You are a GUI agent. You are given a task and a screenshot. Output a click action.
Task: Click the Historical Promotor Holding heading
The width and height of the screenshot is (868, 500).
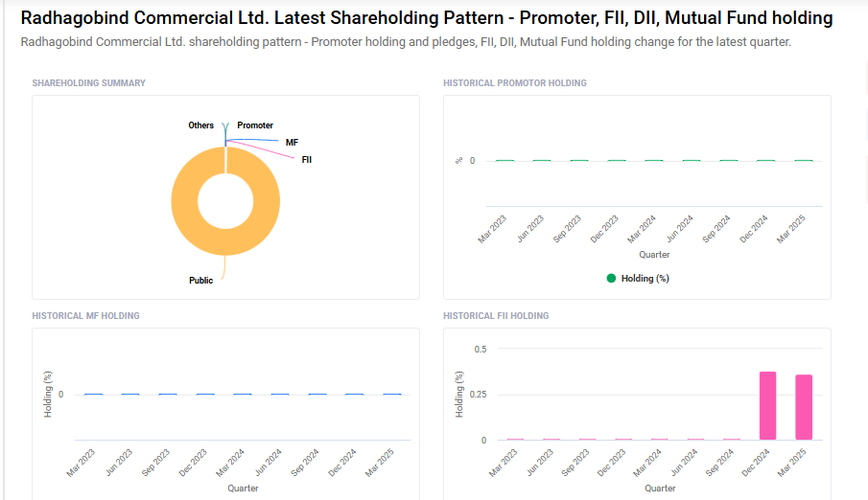point(515,83)
